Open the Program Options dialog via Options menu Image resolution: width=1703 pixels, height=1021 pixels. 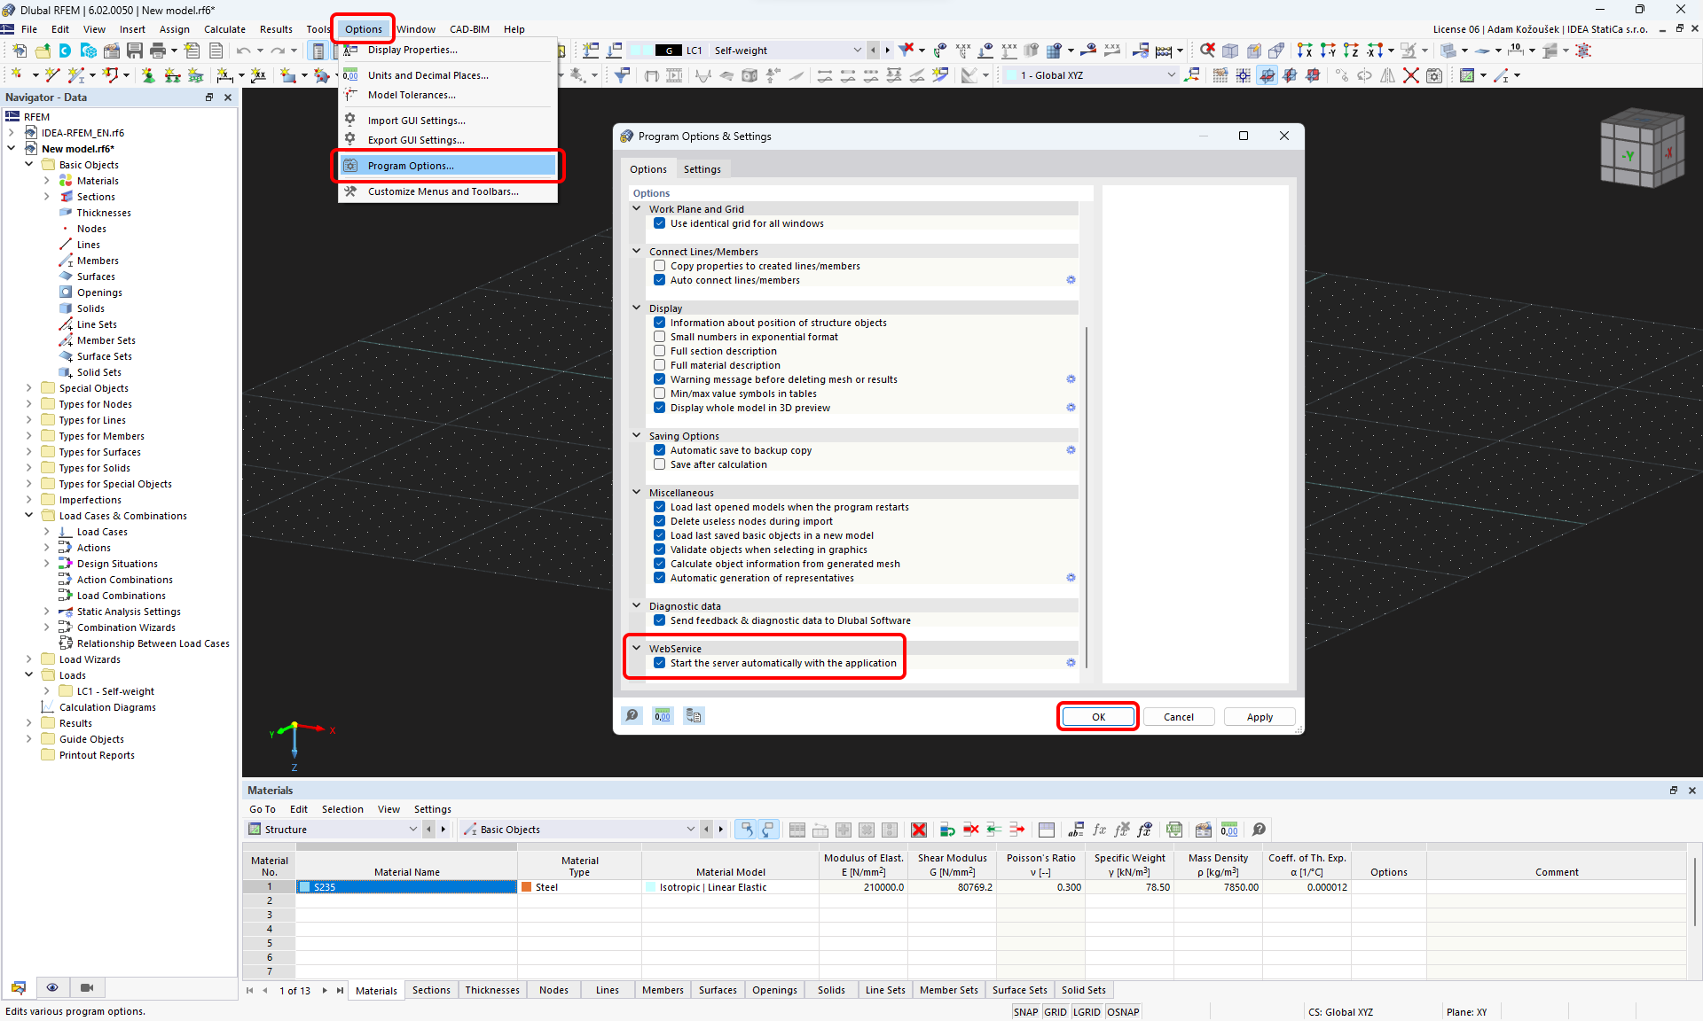click(408, 166)
